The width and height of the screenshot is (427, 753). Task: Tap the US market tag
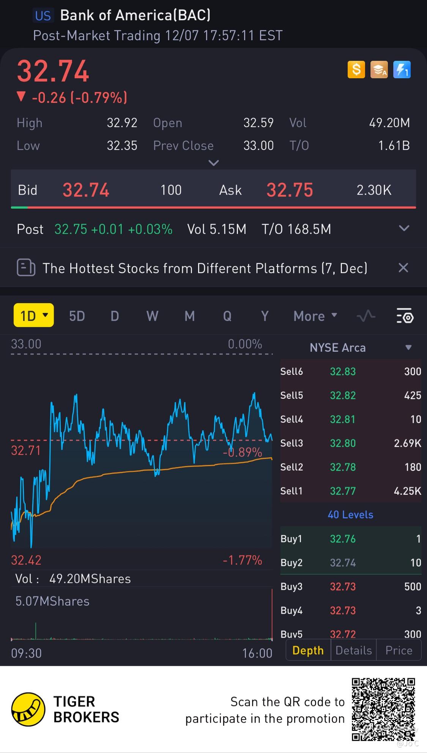pyautogui.click(x=43, y=16)
